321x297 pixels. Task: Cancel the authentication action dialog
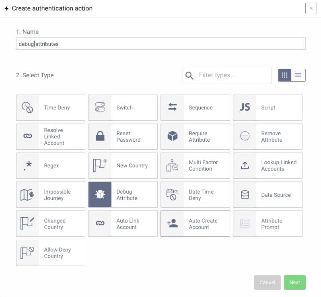(267, 283)
